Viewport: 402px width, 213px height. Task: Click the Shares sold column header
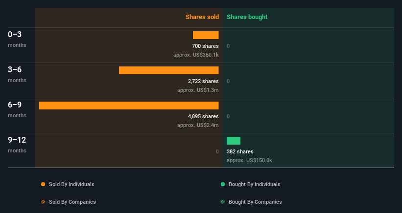tap(202, 17)
